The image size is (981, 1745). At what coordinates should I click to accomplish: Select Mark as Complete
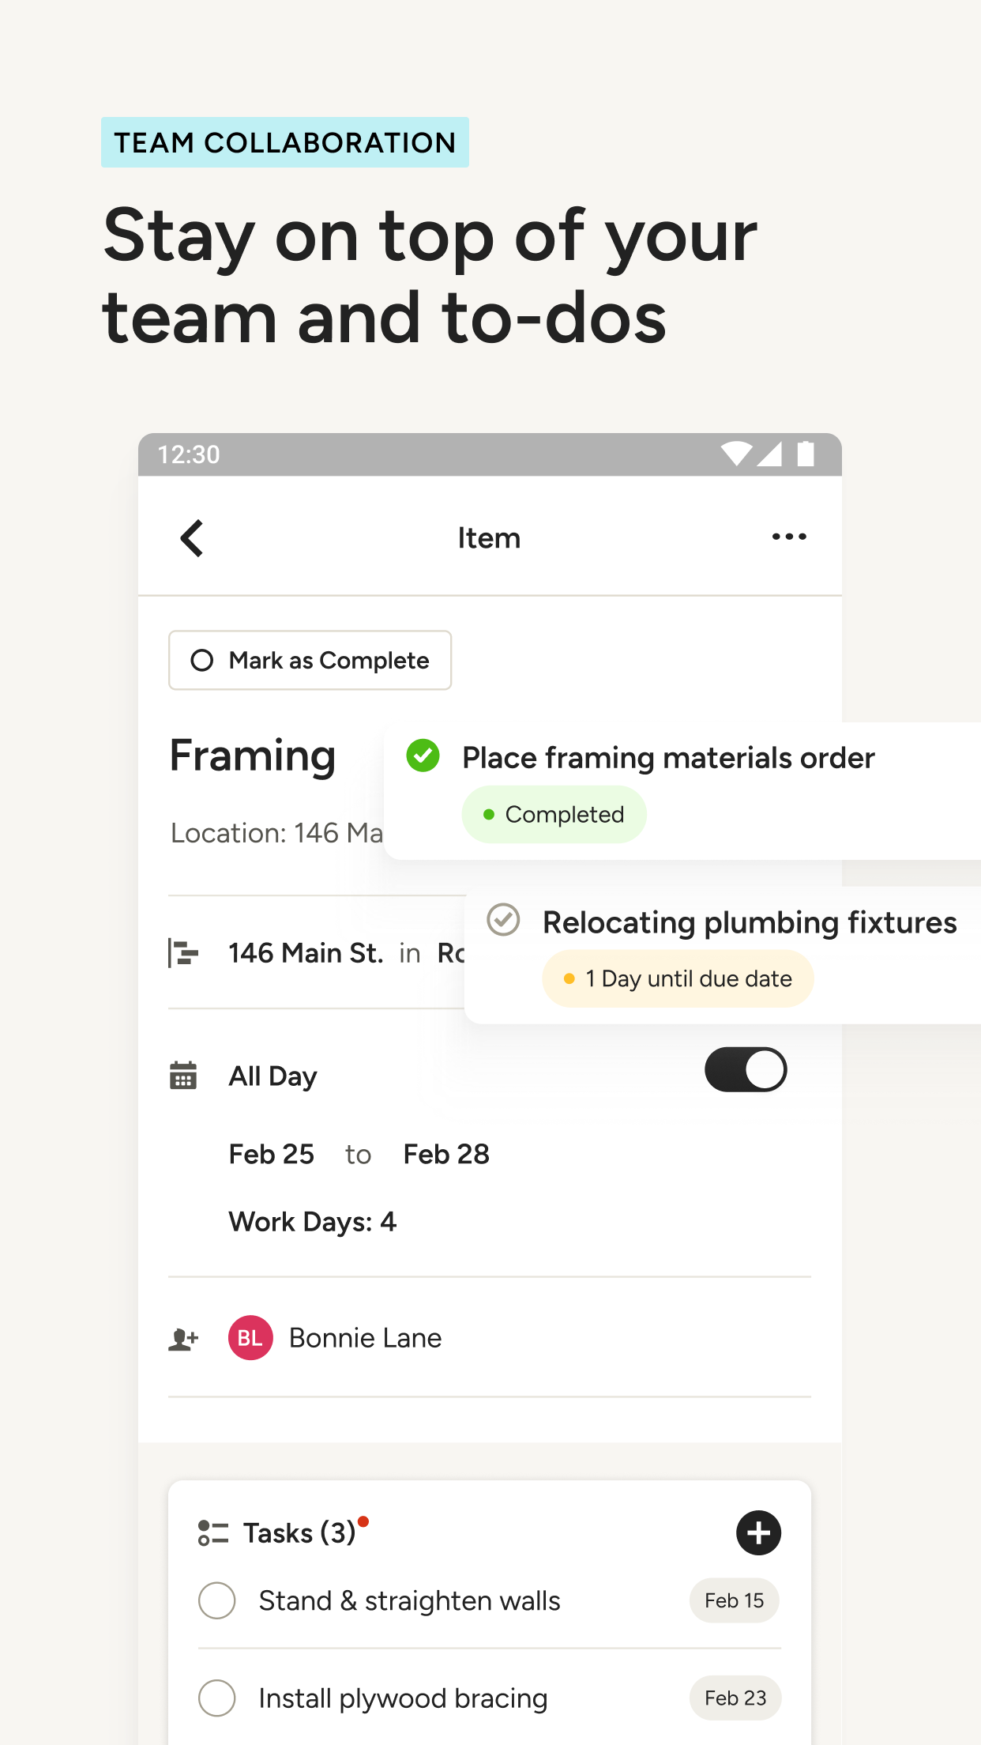[x=310, y=660]
